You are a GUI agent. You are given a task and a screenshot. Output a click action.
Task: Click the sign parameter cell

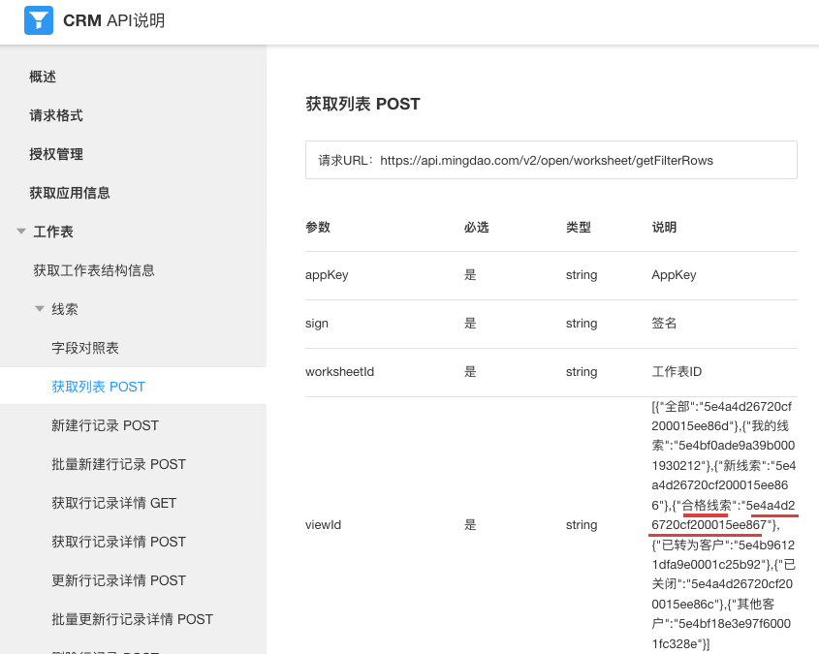(x=317, y=324)
